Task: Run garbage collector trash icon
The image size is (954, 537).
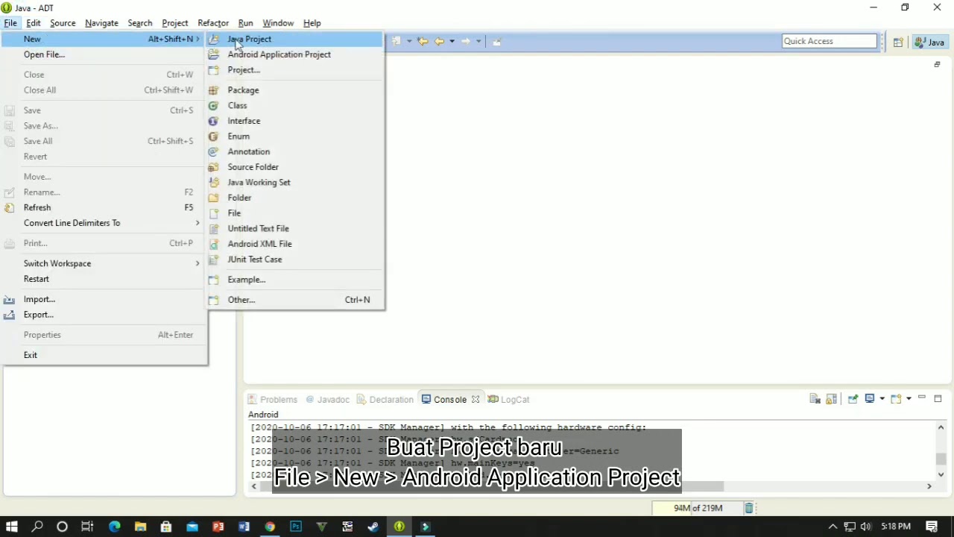Action: click(749, 508)
